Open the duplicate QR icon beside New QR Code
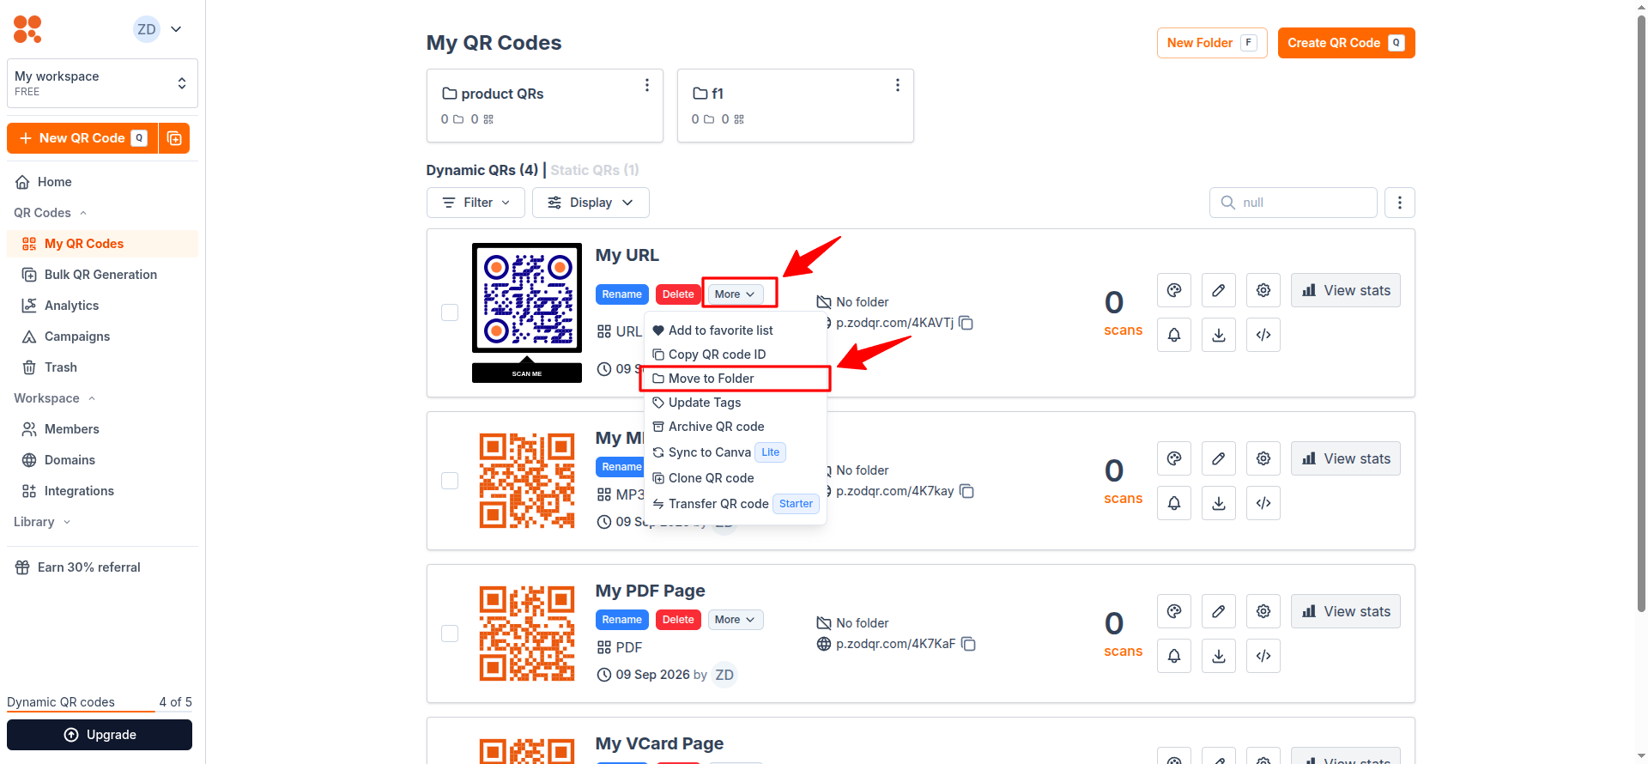1648x764 pixels. point(174,138)
